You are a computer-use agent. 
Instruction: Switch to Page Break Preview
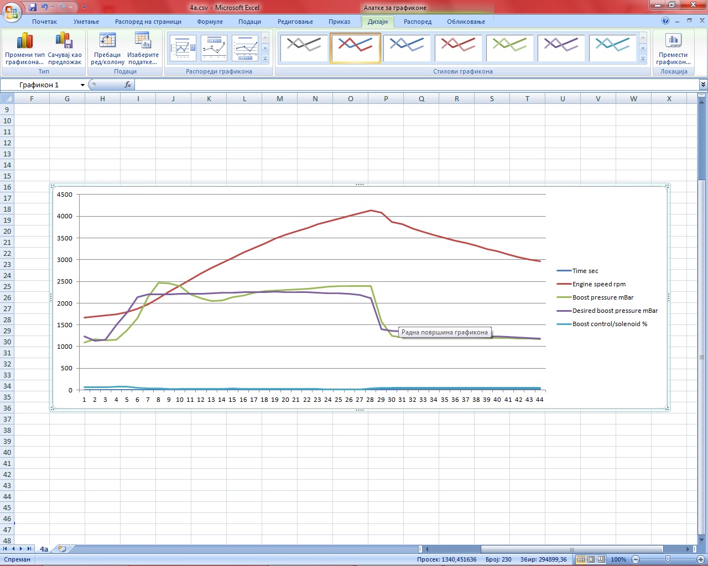tap(601, 559)
